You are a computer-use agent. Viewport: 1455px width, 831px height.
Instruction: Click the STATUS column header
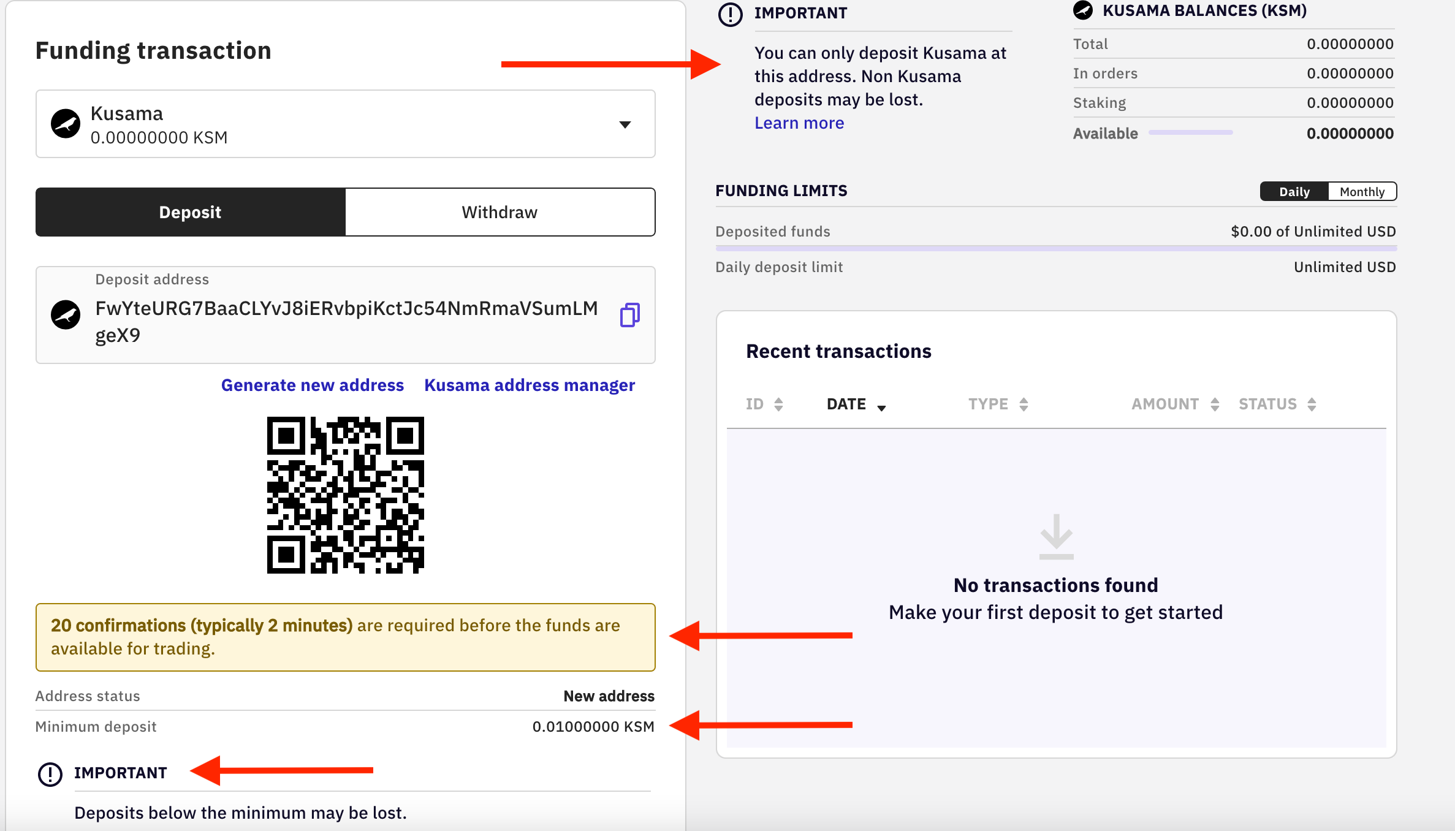[1267, 404]
